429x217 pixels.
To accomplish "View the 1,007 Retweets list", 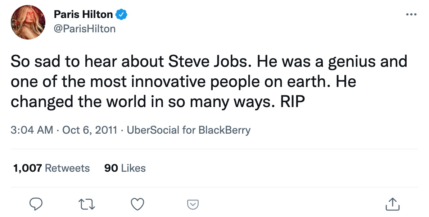I will (51, 168).
